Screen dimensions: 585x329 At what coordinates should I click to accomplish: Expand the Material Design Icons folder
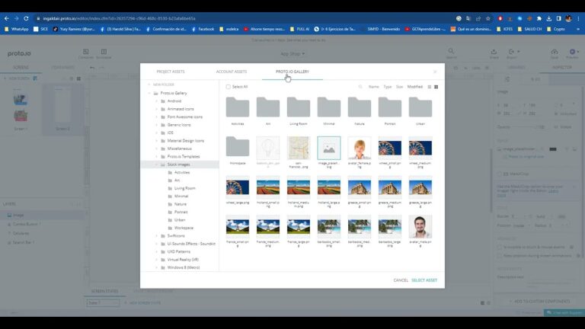coord(156,140)
